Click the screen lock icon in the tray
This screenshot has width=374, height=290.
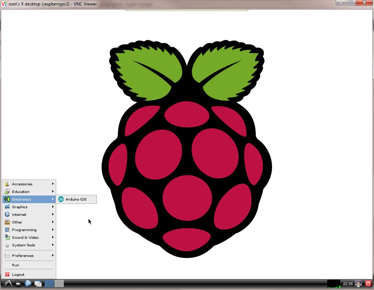click(x=358, y=283)
